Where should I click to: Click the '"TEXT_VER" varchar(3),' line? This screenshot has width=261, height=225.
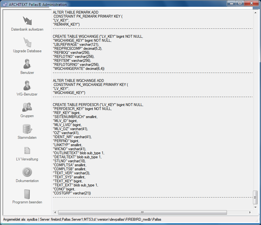coord(72,173)
